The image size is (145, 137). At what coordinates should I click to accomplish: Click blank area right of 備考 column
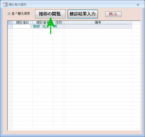136,65
